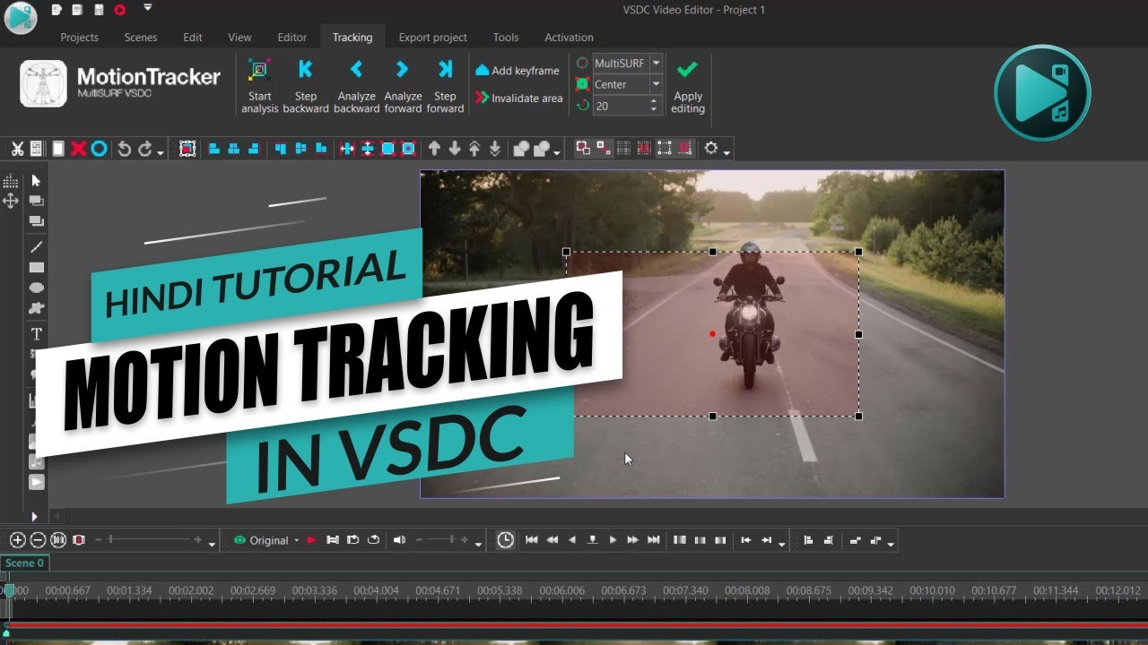The height and width of the screenshot is (645, 1148).
Task: Expand the left tools panel arrow
Action: [x=36, y=517]
